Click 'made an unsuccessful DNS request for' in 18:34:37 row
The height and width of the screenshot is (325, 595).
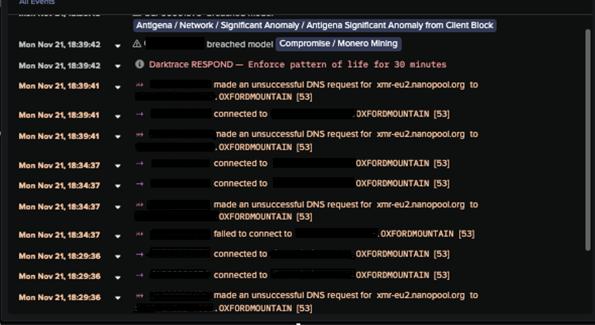[x=293, y=204]
